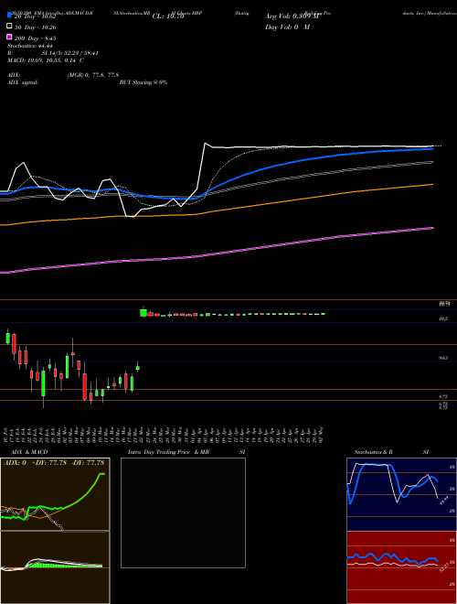Viewport: 457px width, 604px height.
Task: Select the '200 Day - 8.45' legend text
Action: [x=35, y=38]
